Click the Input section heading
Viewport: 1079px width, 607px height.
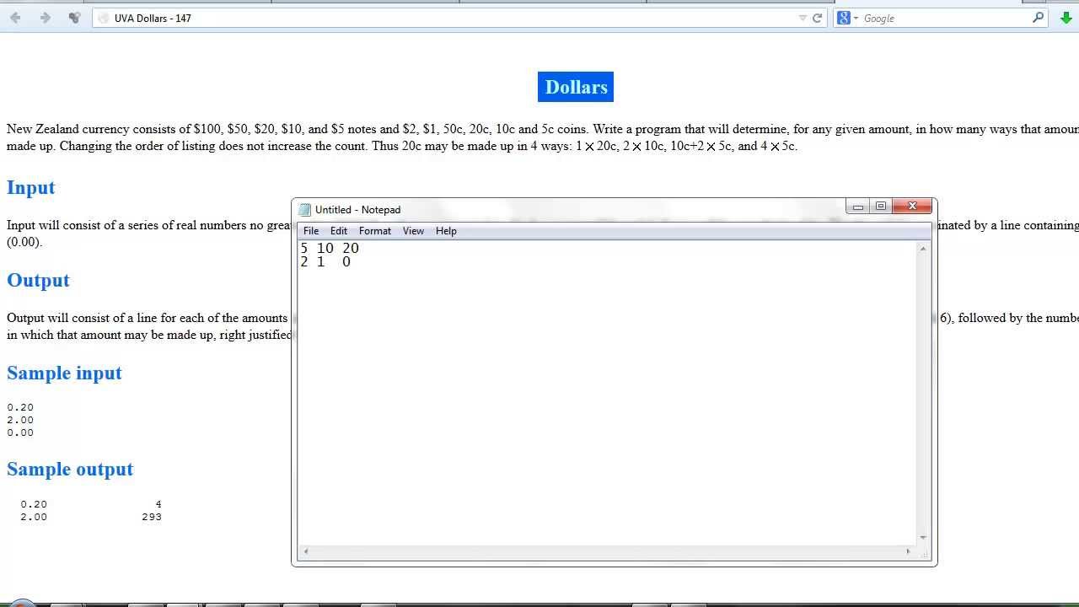pos(31,187)
